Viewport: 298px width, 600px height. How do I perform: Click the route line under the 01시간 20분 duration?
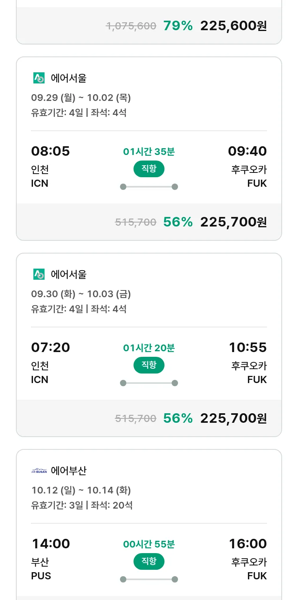click(x=149, y=383)
